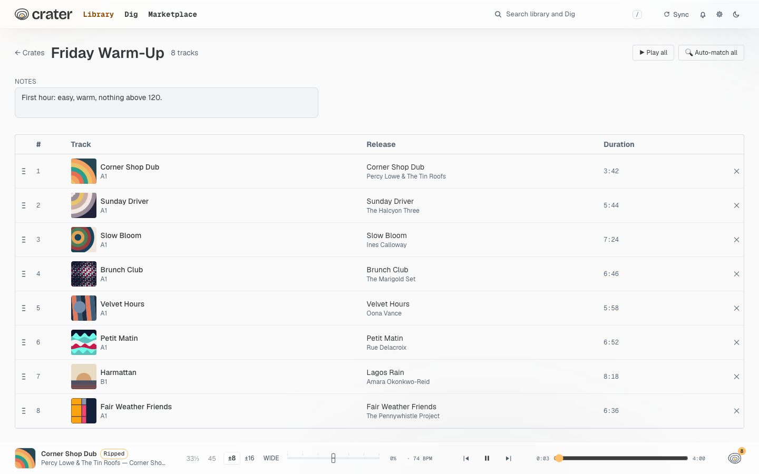Remove Sunday Driver from crate

tap(736, 205)
